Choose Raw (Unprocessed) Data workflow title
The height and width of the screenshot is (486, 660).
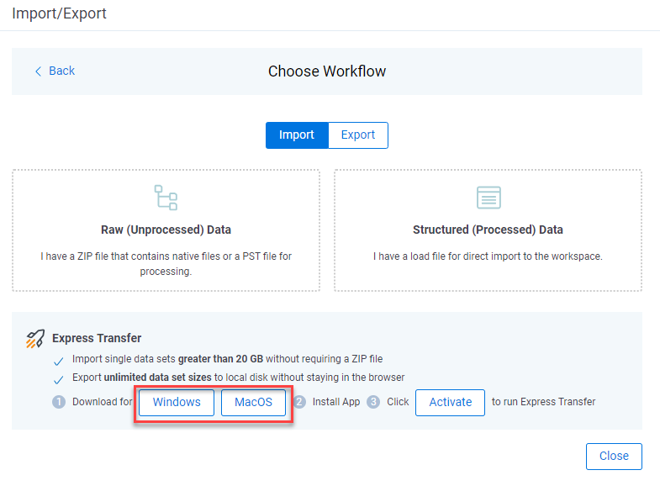point(166,230)
